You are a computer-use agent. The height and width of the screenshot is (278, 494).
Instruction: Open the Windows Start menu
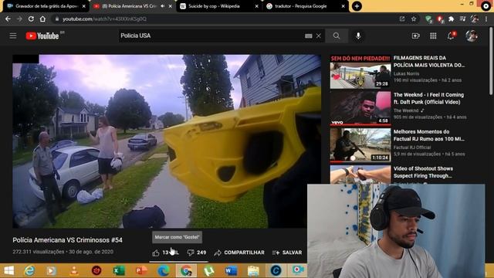click(x=8, y=271)
